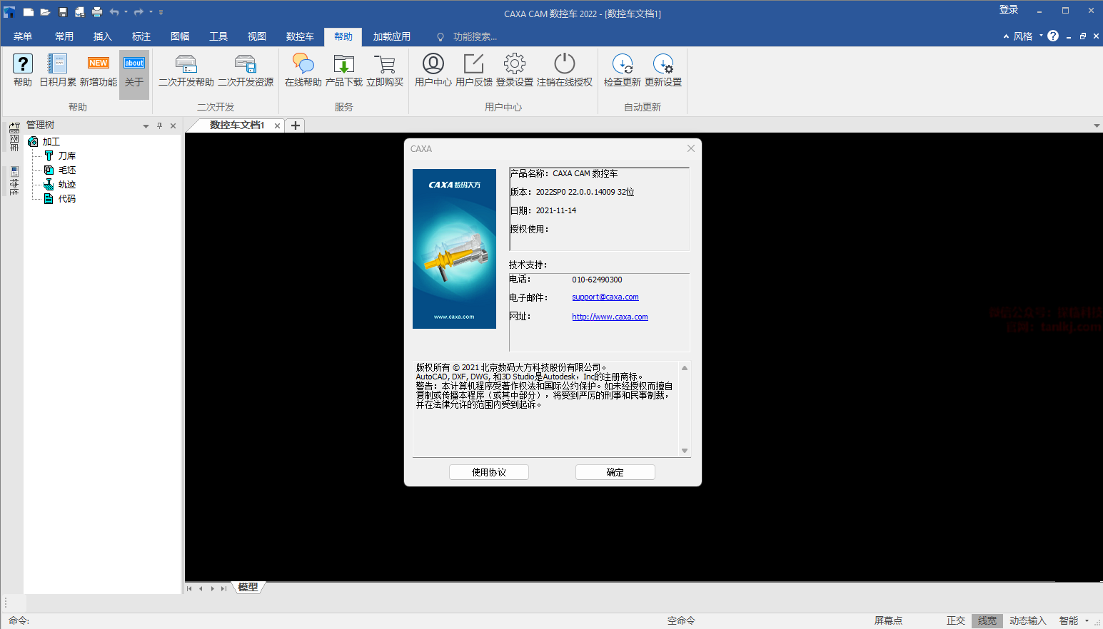This screenshot has width=1103, height=629.
Task: Open the 管理树 panel options dropdown arrow
Action: 146,126
